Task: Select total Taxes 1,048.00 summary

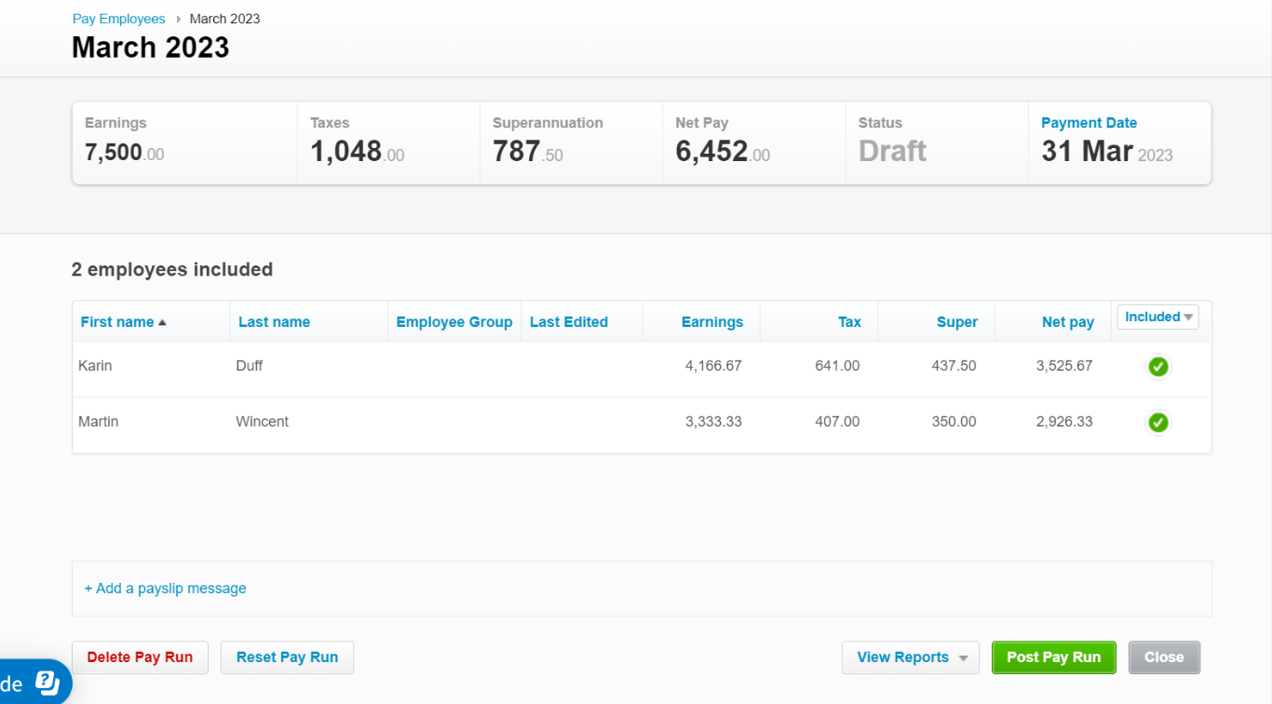Action: pos(358,152)
